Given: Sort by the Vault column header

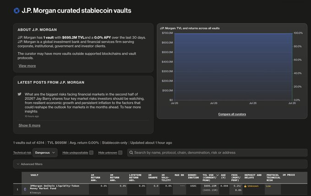Looking at the screenshot, I should 34,175.
